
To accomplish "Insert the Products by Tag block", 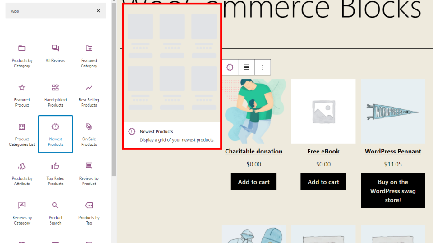I will pos(89,213).
